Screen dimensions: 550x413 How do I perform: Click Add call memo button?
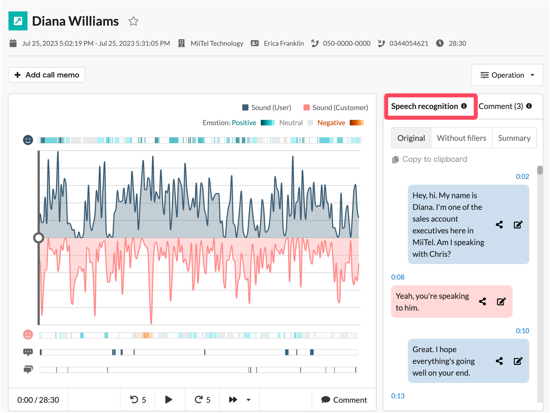pyautogui.click(x=47, y=75)
